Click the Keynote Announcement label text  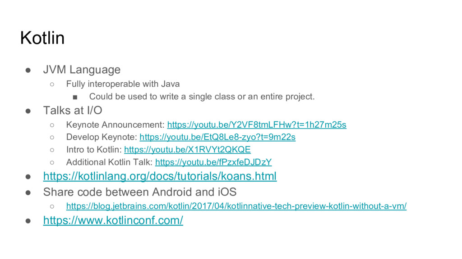115,125
